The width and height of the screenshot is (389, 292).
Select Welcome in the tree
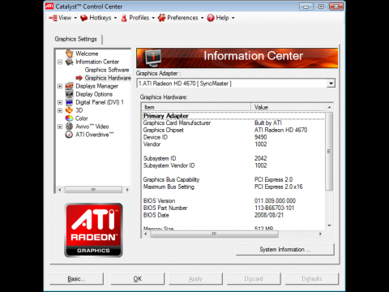click(x=87, y=54)
